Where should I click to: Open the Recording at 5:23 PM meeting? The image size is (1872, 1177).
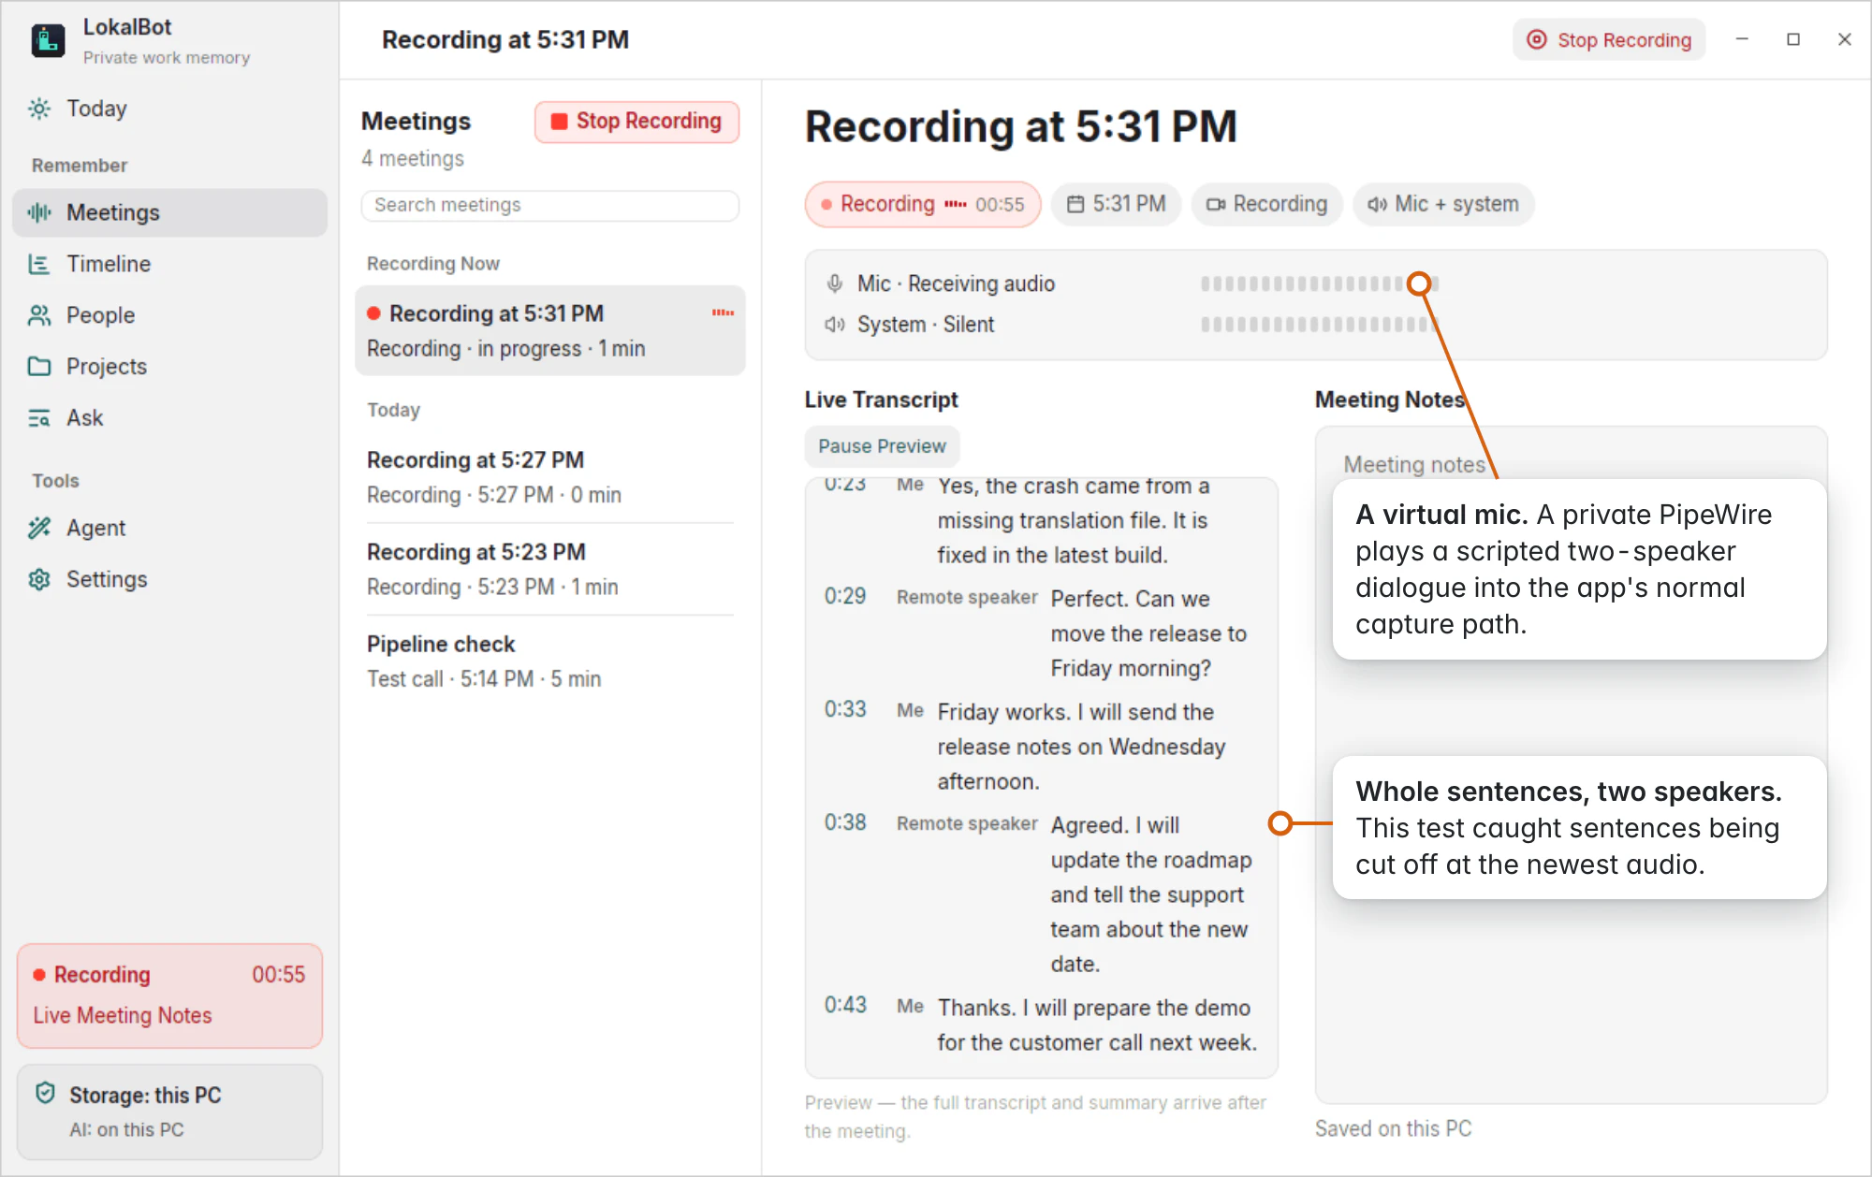pos(550,569)
